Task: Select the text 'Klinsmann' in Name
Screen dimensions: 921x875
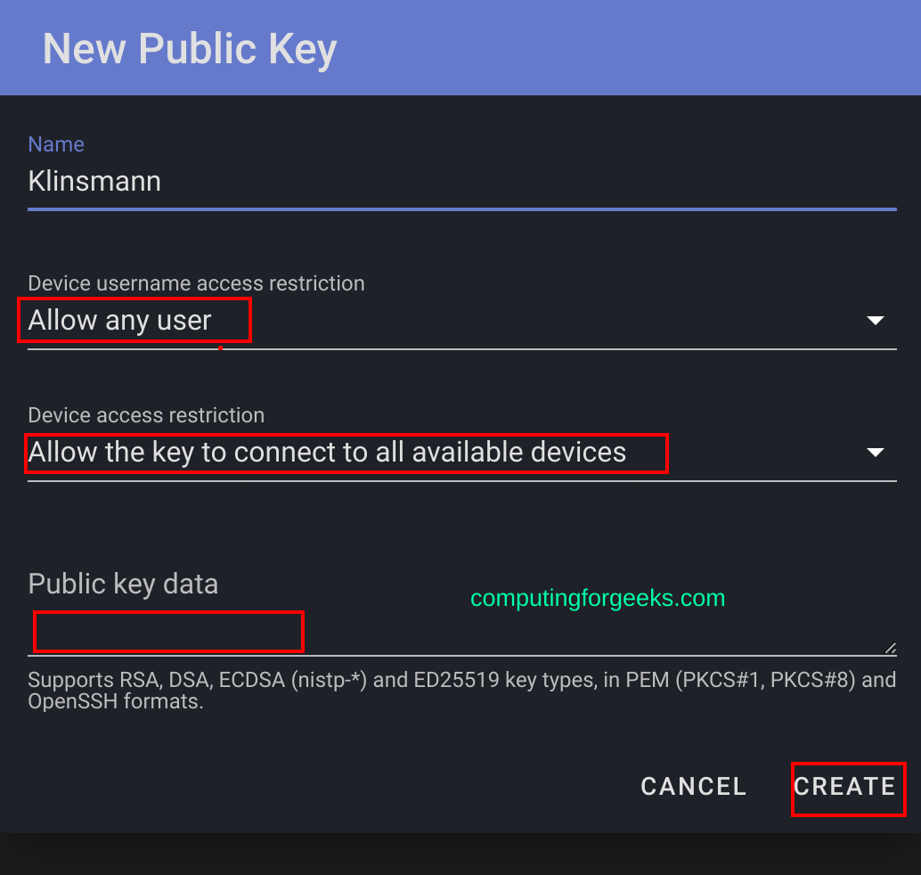Action: point(94,181)
